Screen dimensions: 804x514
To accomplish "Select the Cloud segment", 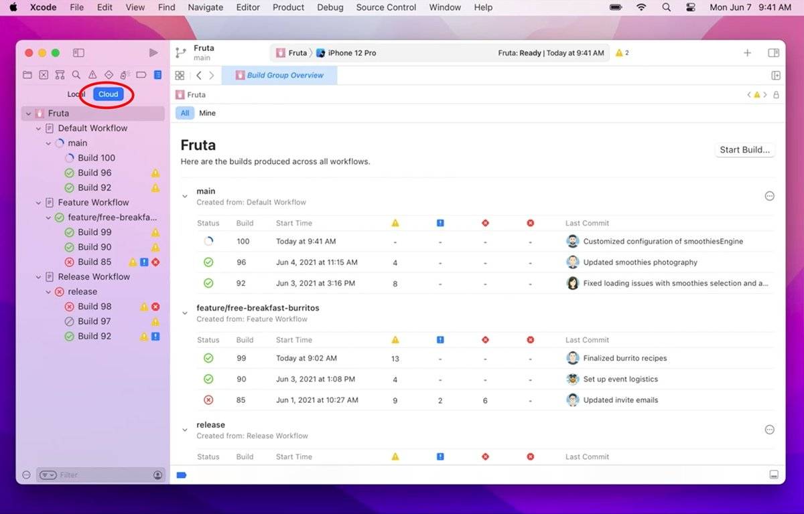I will pos(109,94).
